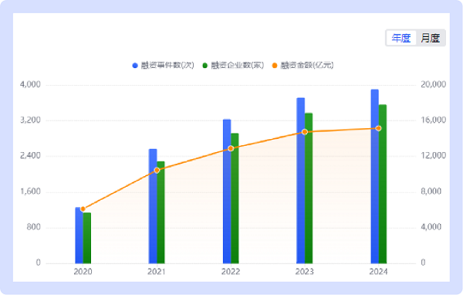Click the 2023 x-axis label

point(305,272)
